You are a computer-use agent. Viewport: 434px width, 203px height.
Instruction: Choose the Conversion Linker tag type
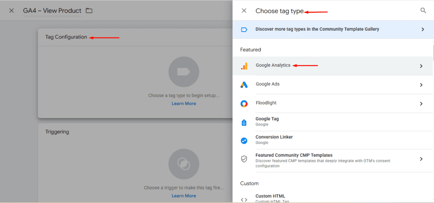tap(332, 140)
